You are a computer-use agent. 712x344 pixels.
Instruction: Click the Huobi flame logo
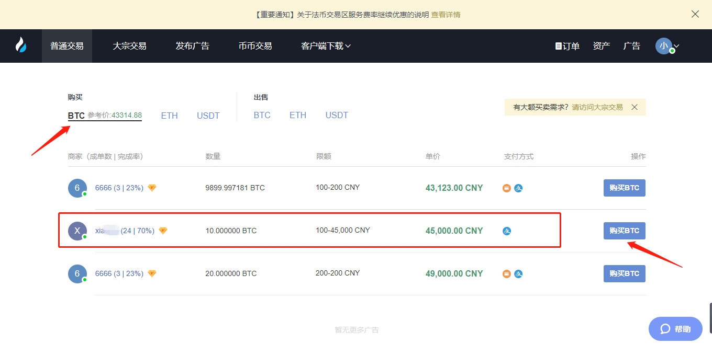coord(20,45)
